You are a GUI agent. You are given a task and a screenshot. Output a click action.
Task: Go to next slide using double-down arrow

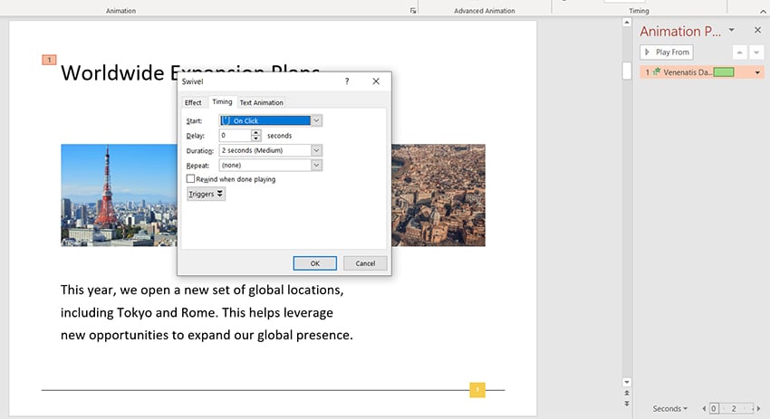coord(626,403)
